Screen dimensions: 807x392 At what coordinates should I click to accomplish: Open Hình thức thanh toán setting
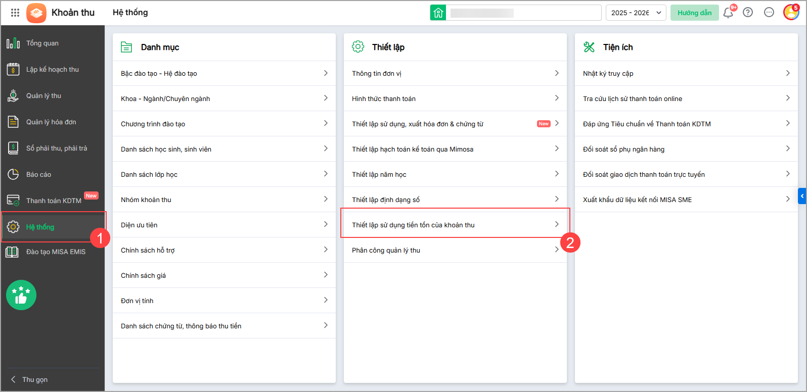pos(455,99)
